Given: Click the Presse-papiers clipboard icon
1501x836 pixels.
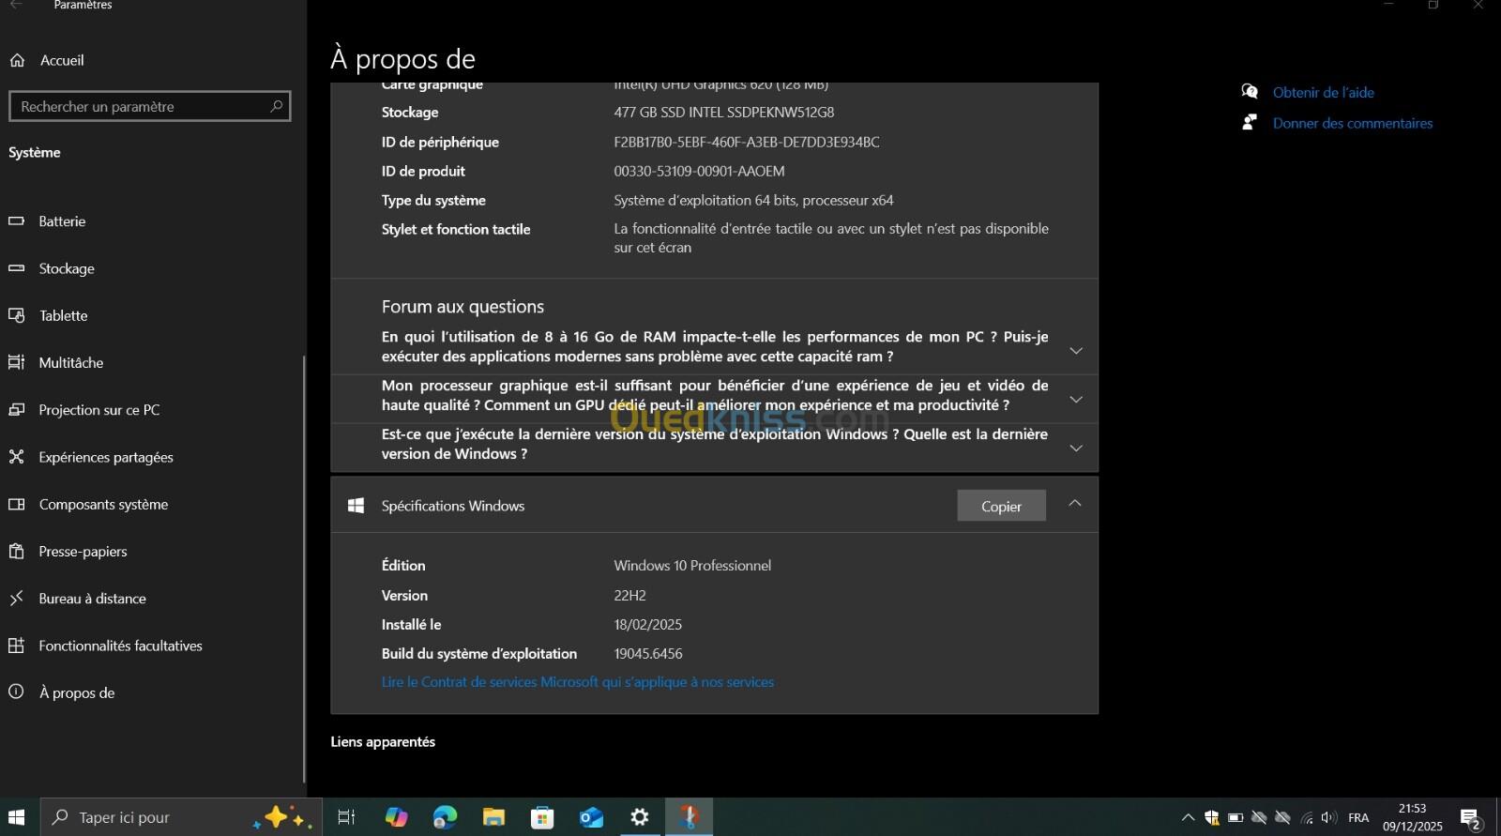Looking at the screenshot, I should 17,552.
